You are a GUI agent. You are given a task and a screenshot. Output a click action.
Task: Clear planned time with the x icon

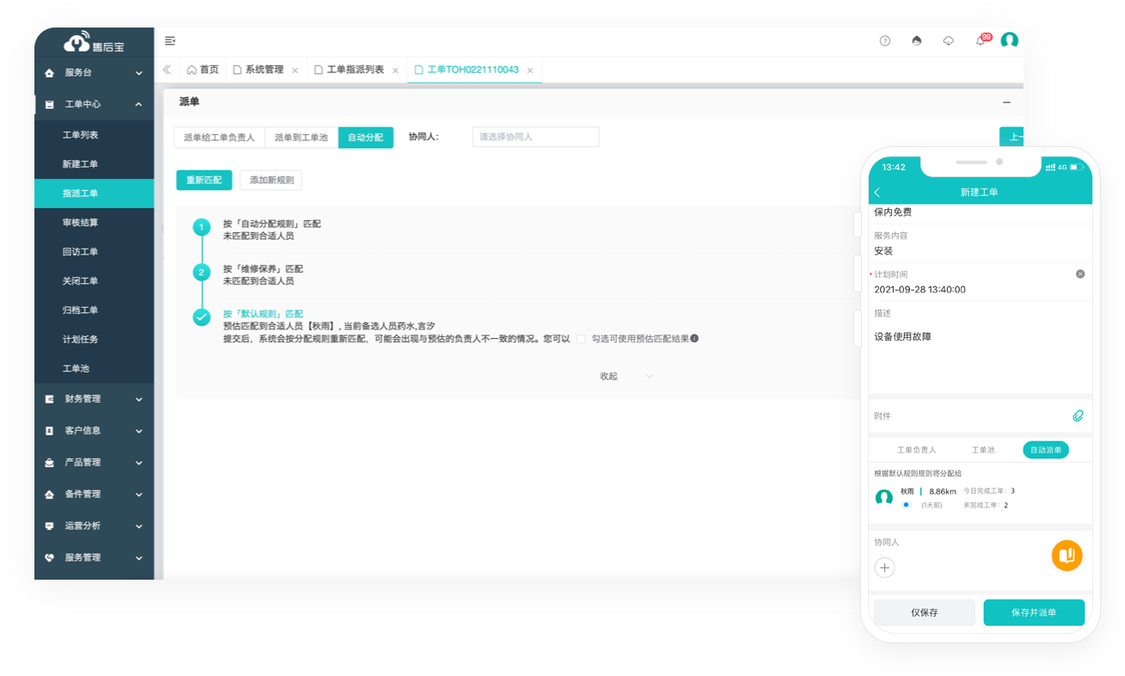[x=1080, y=274]
